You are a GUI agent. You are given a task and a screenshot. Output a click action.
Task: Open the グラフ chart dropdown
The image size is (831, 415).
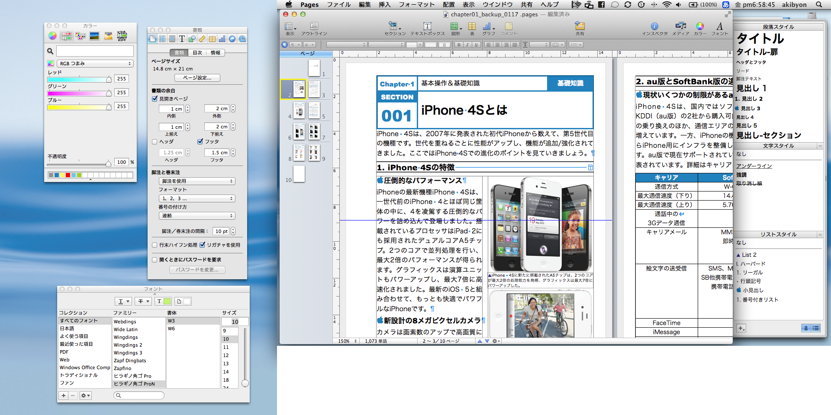coord(489,29)
